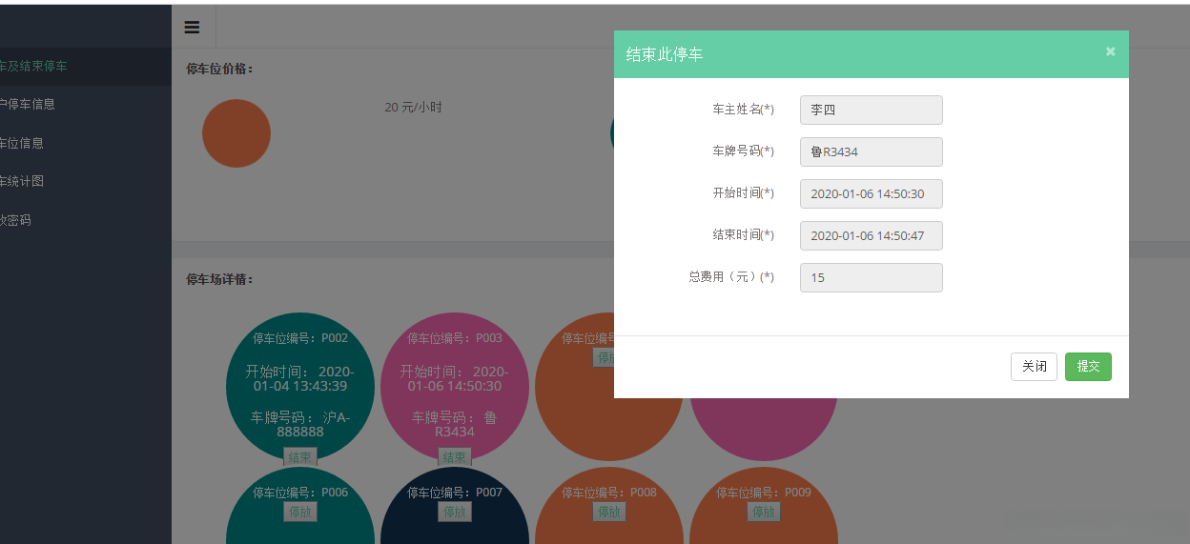Click 停放 button on spot P007

coord(455,512)
